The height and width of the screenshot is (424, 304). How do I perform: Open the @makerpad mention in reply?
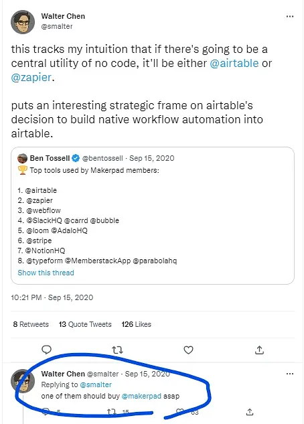141,396
